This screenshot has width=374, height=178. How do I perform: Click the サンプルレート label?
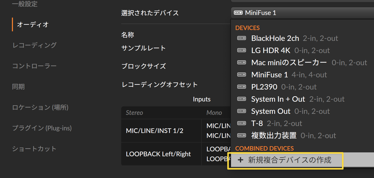click(143, 48)
